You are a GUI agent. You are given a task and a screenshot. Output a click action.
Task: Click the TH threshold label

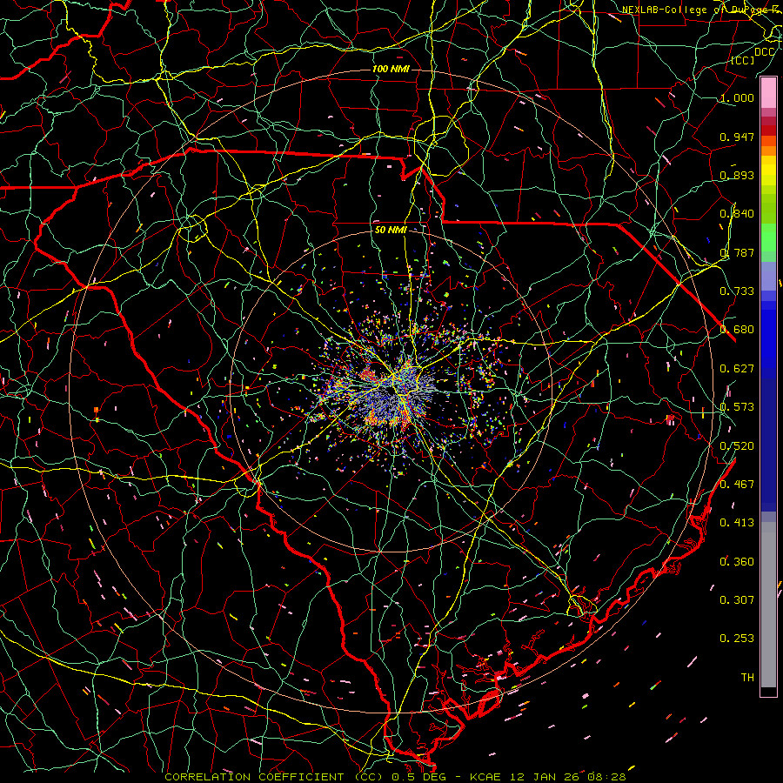coord(747,677)
